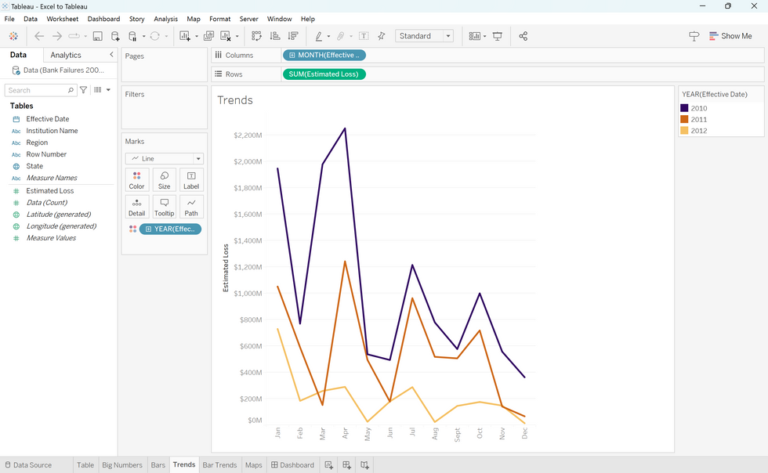Click the Pause Auto Updates icon
Image resolution: width=768 pixels, height=473 pixels.
132,36
